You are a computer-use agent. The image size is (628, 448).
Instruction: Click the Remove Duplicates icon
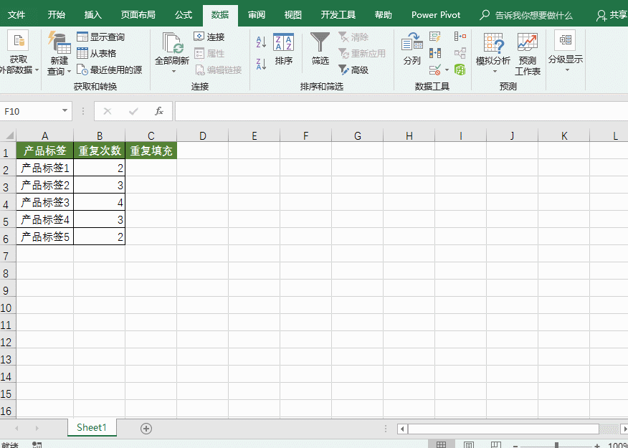435,53
